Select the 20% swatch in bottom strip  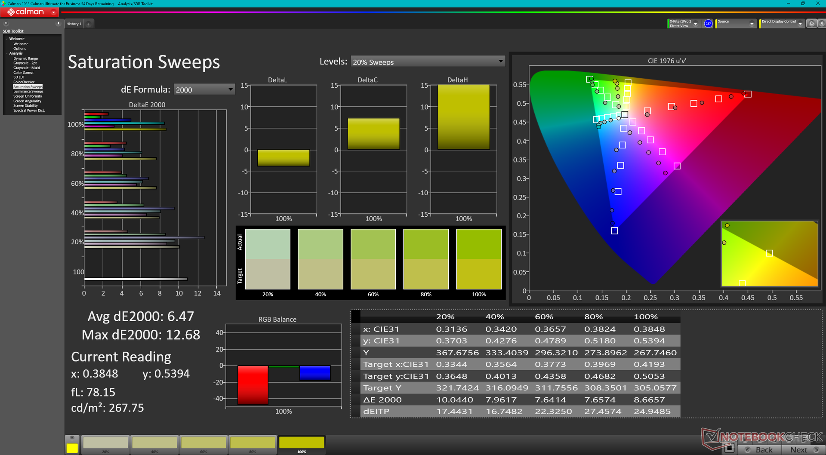(x=106, y=445)
